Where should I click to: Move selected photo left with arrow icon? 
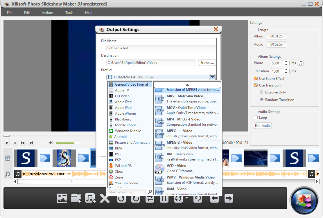(215, 199)
